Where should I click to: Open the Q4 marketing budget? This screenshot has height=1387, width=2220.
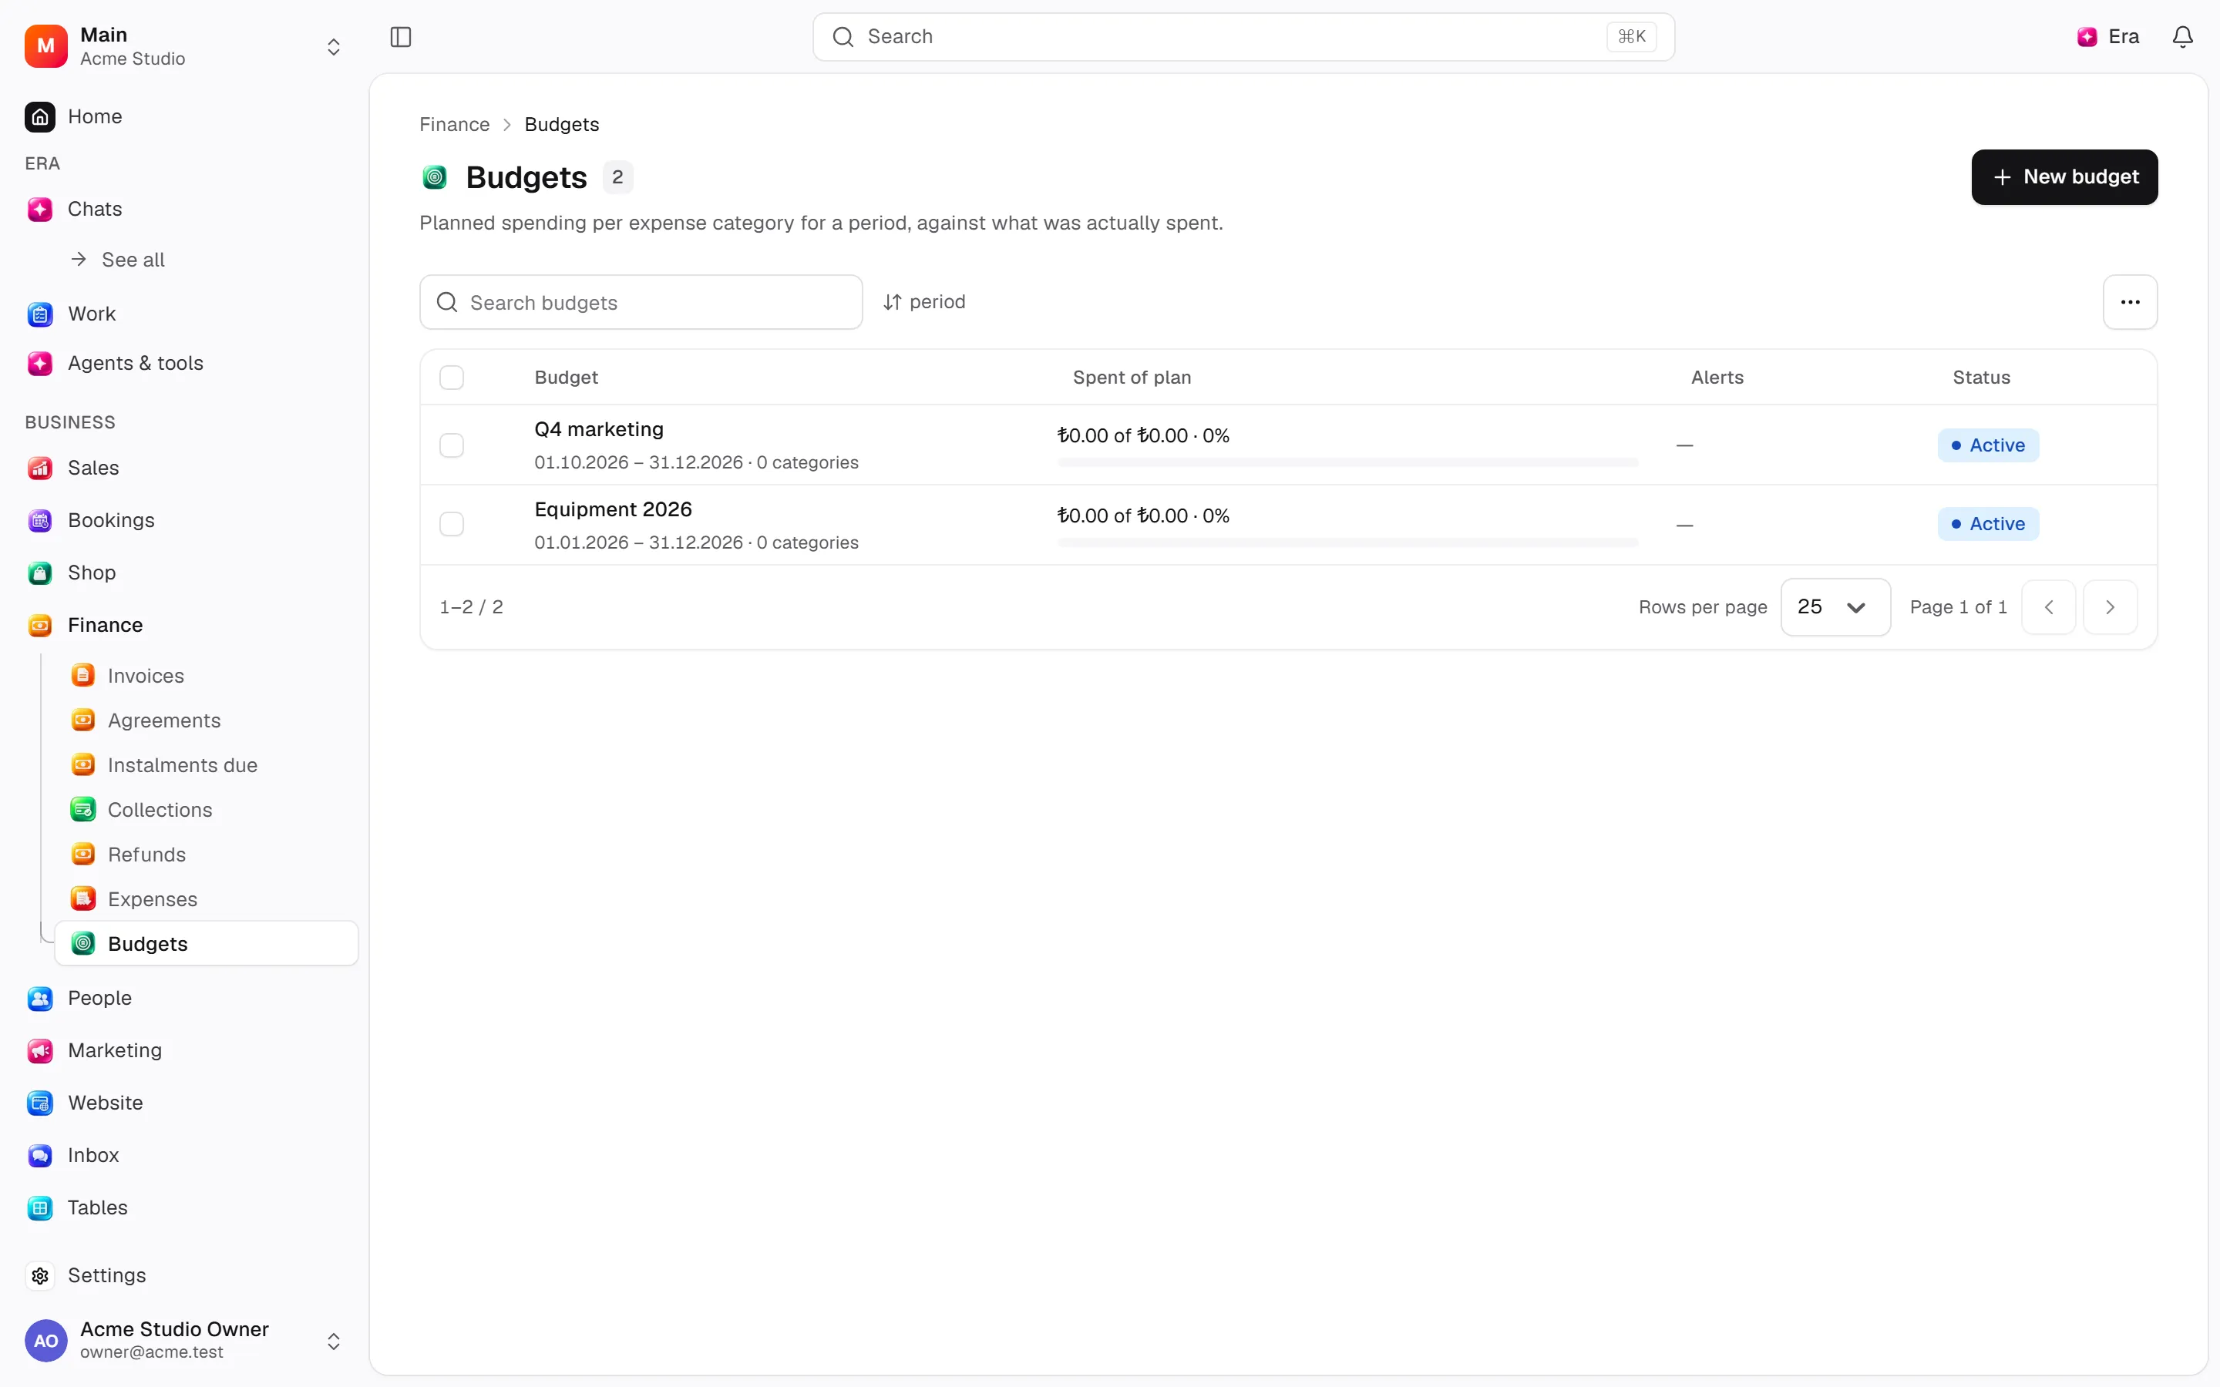point(598,429)
